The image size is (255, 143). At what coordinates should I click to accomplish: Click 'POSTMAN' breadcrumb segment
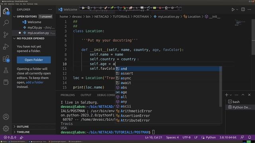(141, 17)
